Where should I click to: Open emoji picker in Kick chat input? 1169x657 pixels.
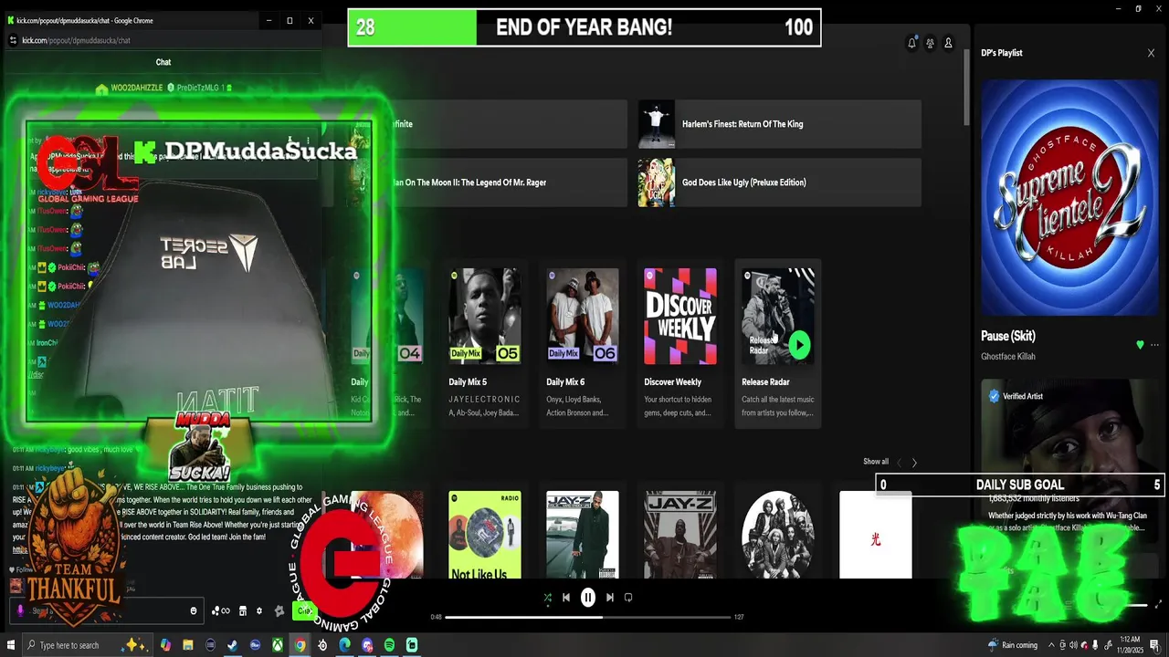(193, 611)
